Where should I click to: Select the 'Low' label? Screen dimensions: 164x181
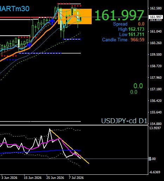(123, 34)
